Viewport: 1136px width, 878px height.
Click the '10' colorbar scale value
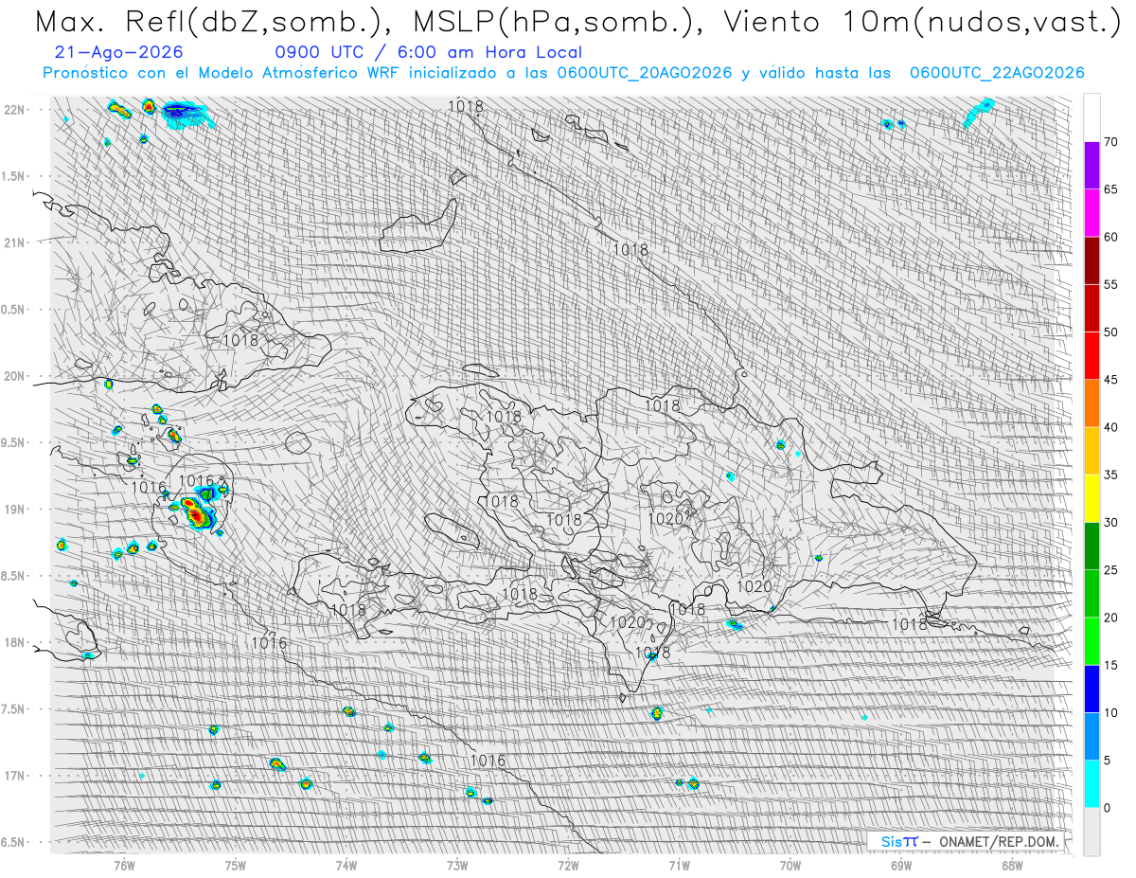coord(1110,712)
